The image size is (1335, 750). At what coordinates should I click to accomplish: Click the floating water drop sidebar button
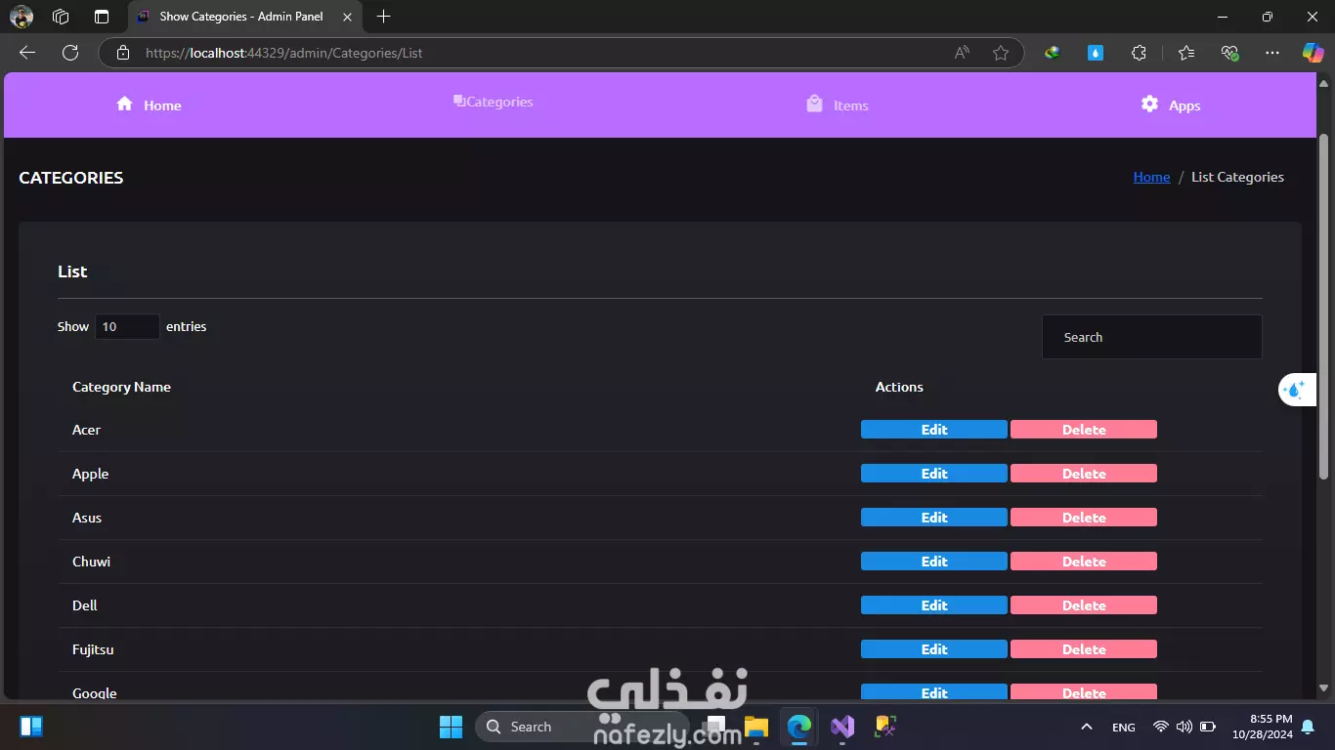pos(1296,390)
